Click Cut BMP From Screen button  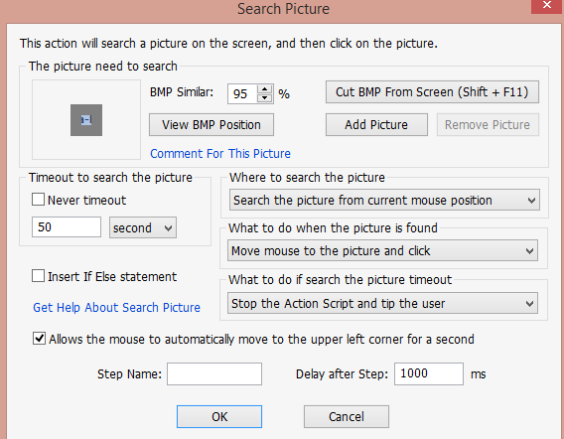(432, 92)
